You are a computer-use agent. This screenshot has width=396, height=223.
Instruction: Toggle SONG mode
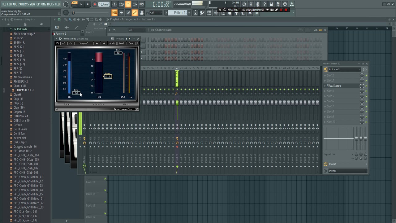click(75, 6)
